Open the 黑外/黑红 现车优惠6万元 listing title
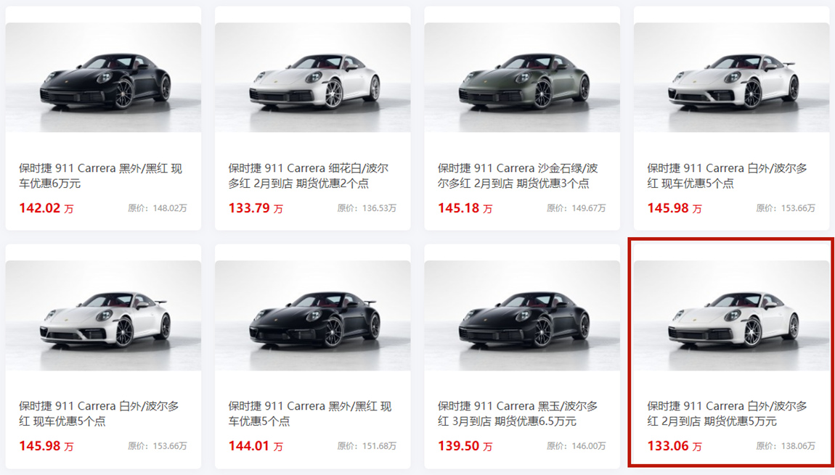 click(x=101, y=176)
